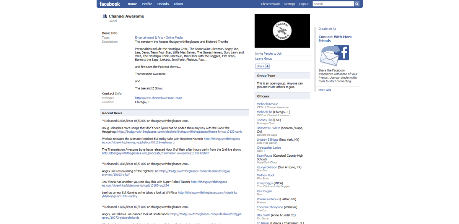Screen dimensions: 459x224
Task: Click the Chris Ferraiolo profile name
Action: 271,4
